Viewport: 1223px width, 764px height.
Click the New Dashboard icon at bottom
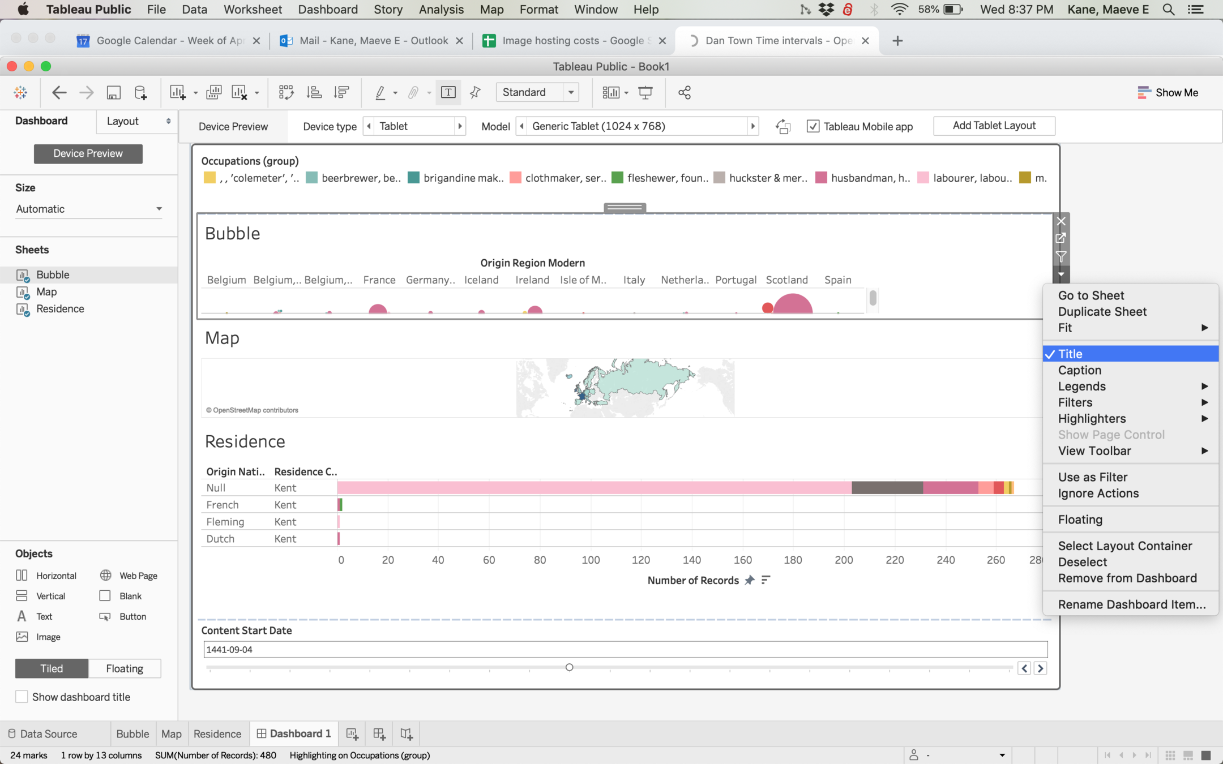click(x=379, y=734)
